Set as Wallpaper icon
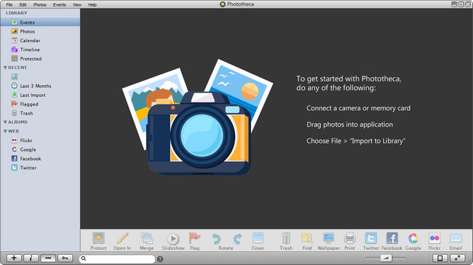Image resolution: width=473 pixels, height=265 pixels. click(x=328, y=238)
